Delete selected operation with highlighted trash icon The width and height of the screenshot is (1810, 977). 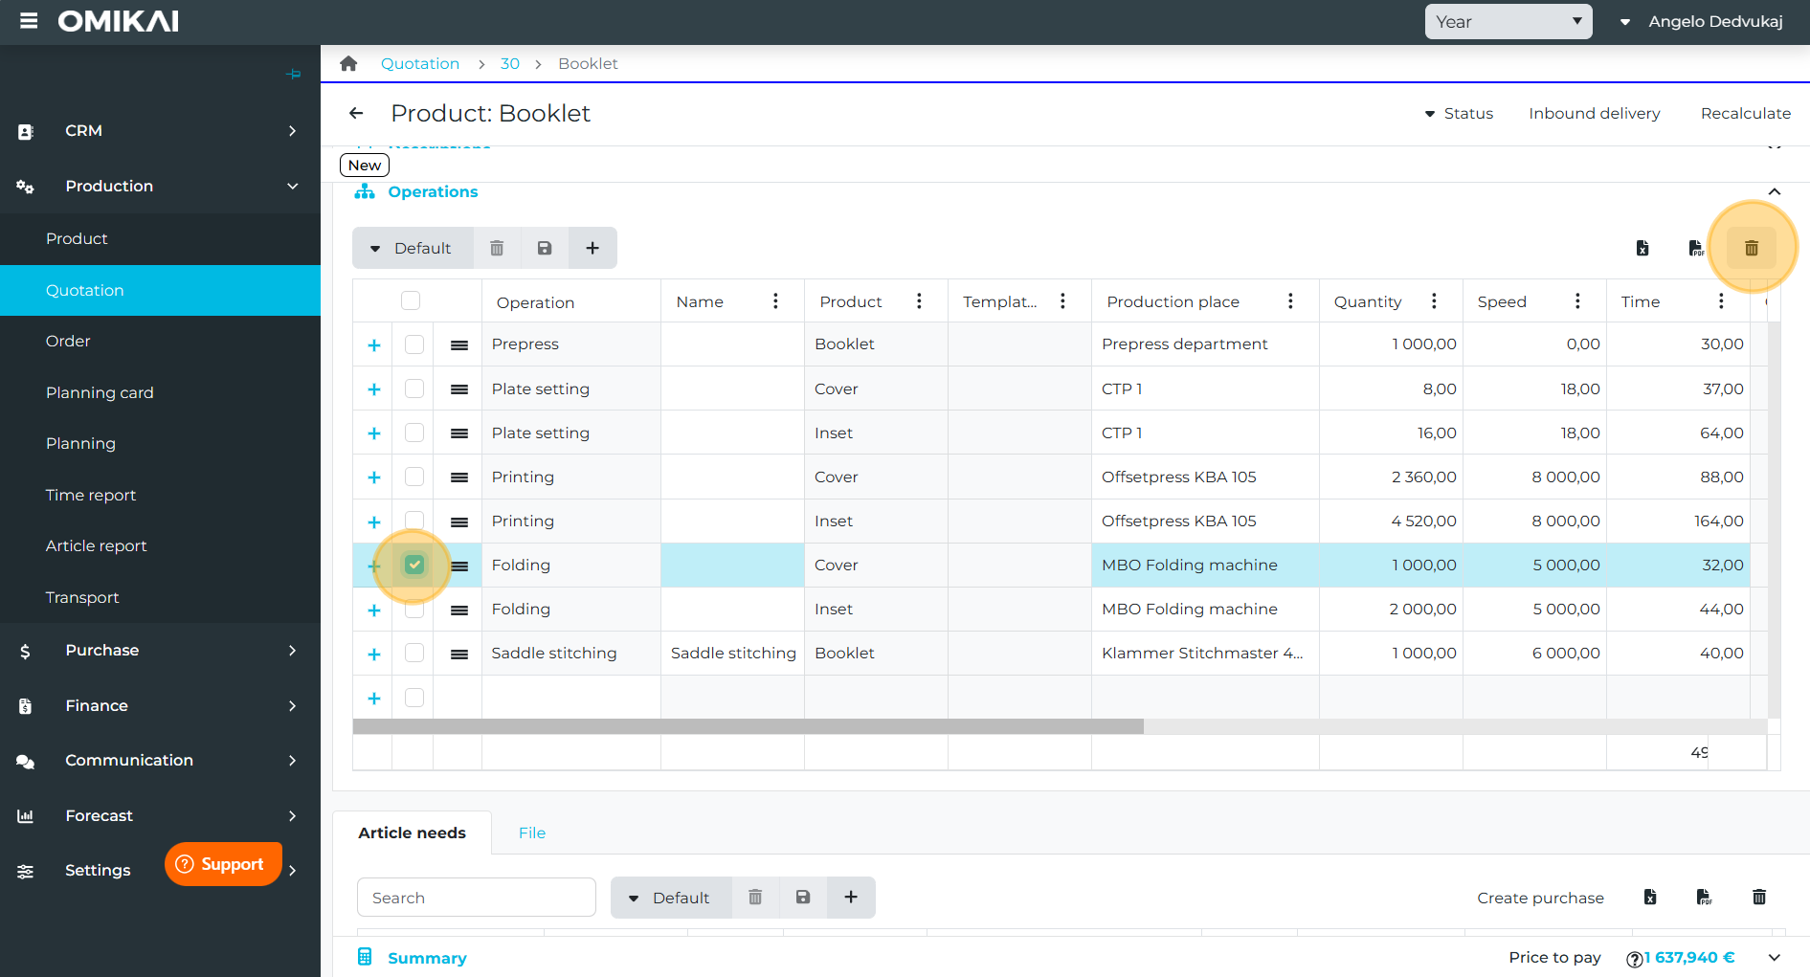(x=1751, y=248)
